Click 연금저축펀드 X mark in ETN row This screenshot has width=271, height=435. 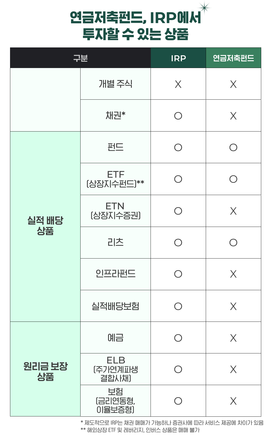coord(233,211)
